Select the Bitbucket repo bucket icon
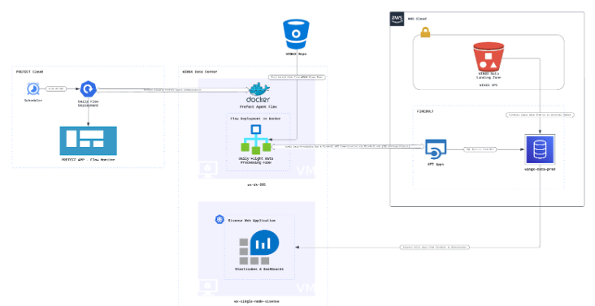 point(296,34)
